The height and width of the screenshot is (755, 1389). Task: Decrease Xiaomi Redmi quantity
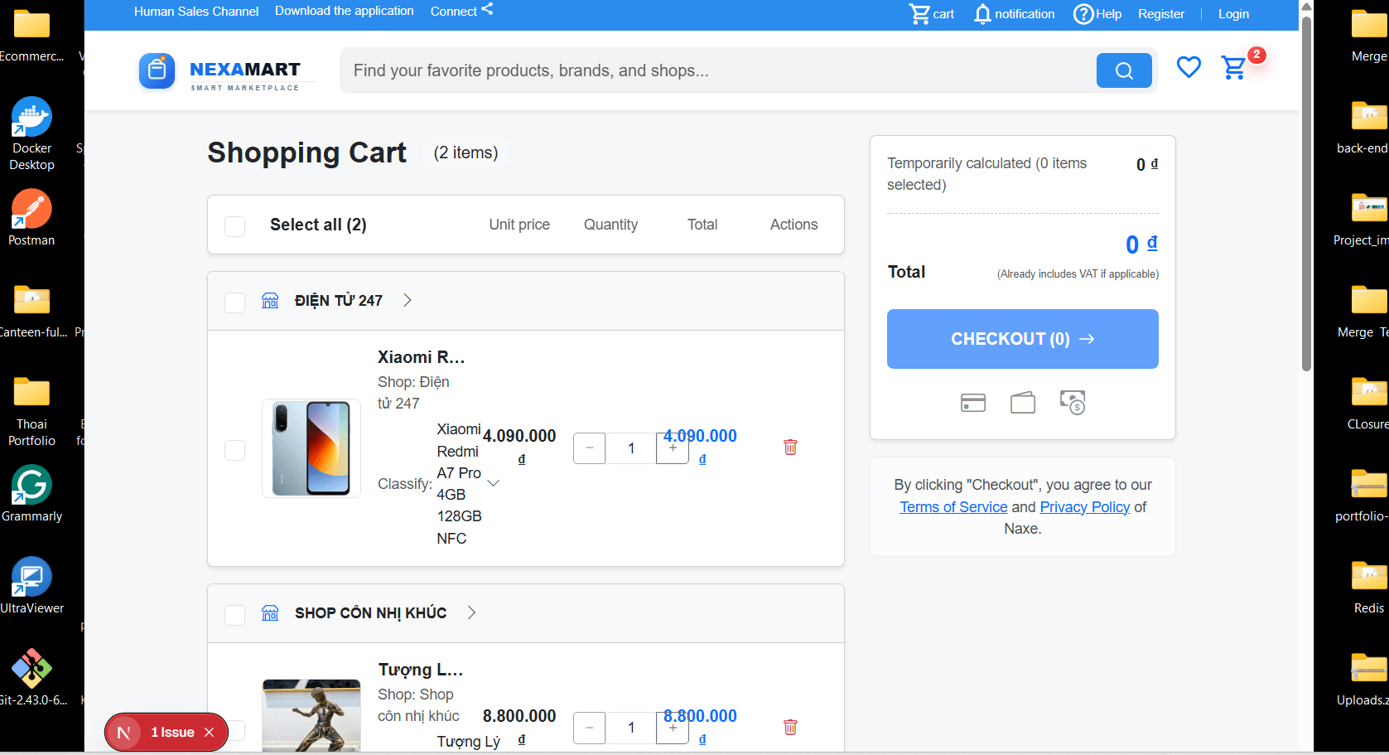coord(590,448)
